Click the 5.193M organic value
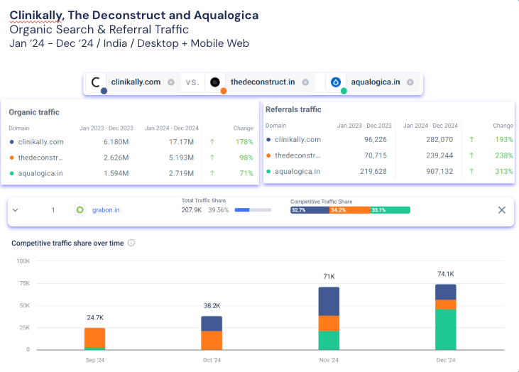This screenshot has height=372, width=519. pos(181,158)
